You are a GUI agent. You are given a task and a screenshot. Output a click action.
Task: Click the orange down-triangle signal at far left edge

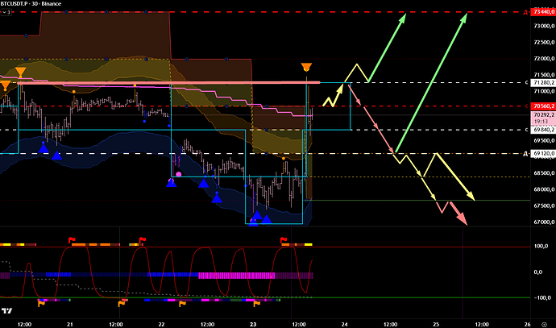5,84
